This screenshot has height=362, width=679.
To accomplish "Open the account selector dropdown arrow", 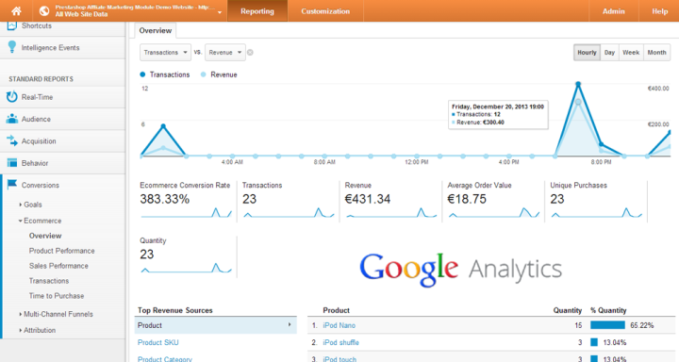I will 220,12.
